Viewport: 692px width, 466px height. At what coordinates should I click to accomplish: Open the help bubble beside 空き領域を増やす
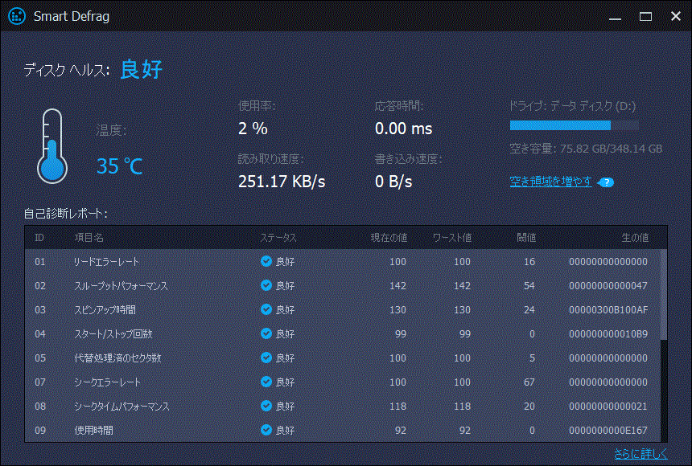606,182
